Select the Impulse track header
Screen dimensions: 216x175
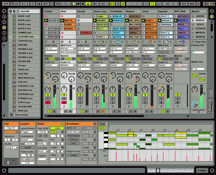point(166,12)
